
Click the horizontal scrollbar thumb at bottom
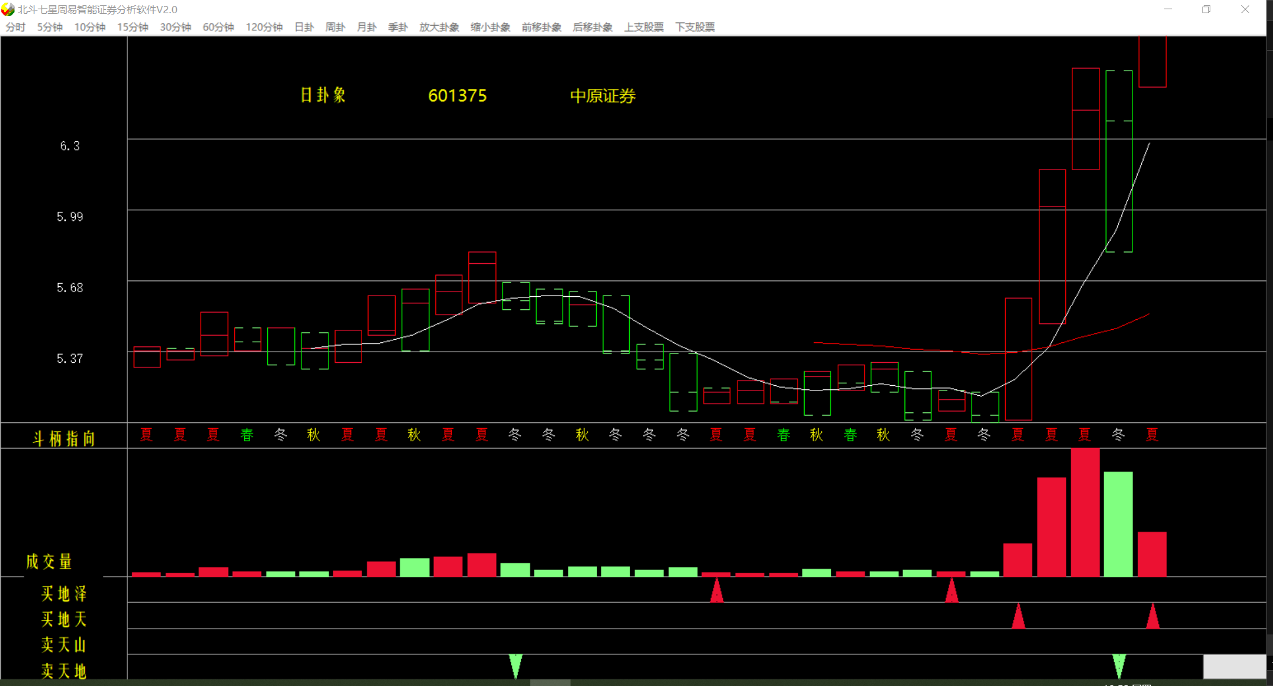550,683
